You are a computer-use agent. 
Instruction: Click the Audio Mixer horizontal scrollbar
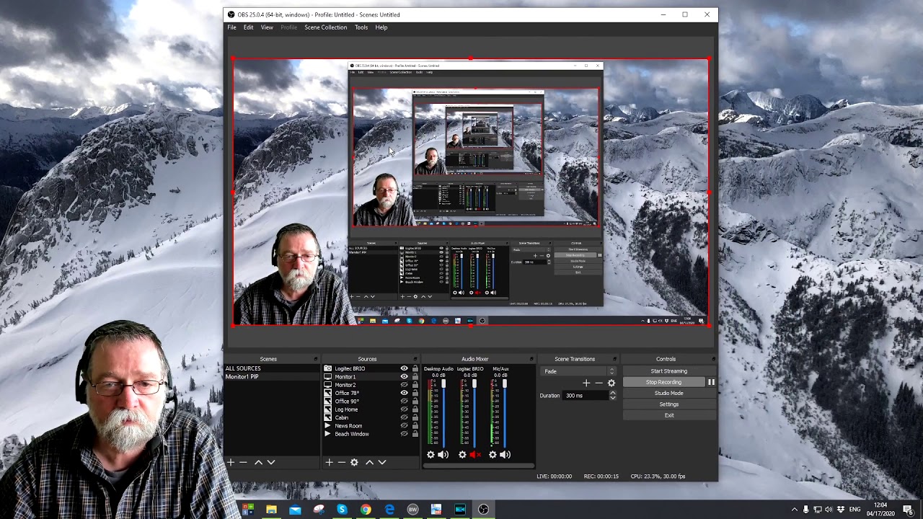point(479,465)
